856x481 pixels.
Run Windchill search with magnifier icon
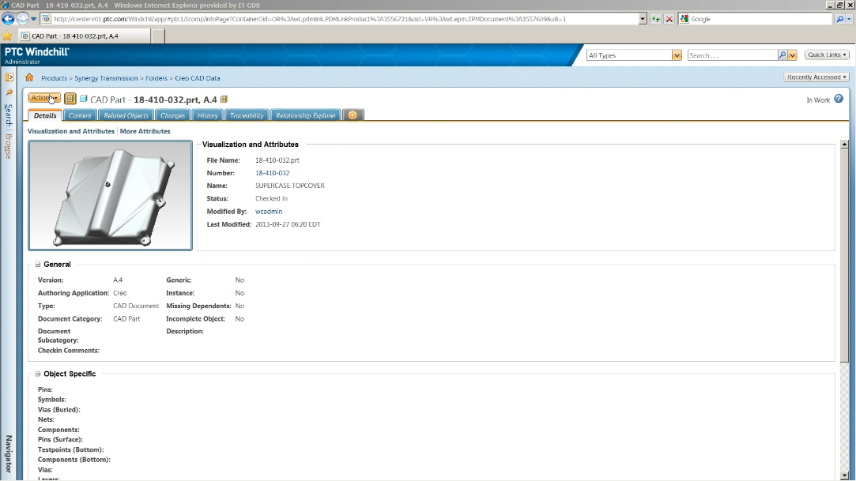(782, 55)
